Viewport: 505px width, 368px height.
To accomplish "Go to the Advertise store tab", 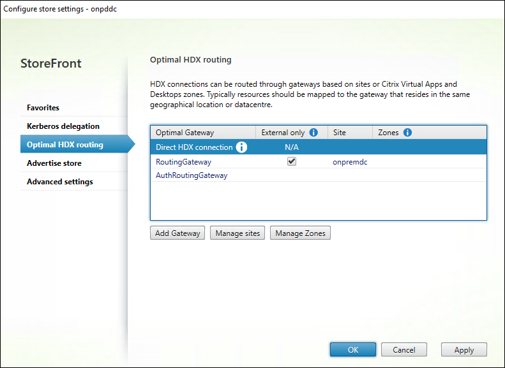I will (54, 163).
